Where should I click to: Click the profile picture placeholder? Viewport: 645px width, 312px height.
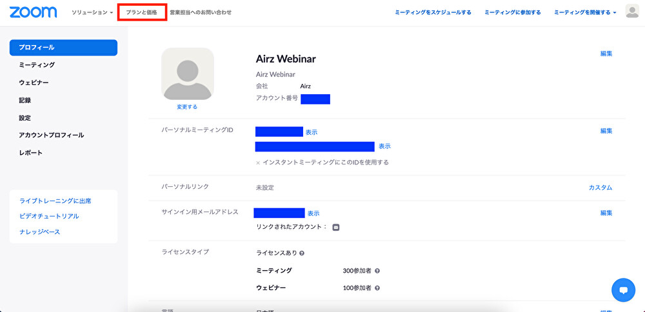(x=188, y=74)
